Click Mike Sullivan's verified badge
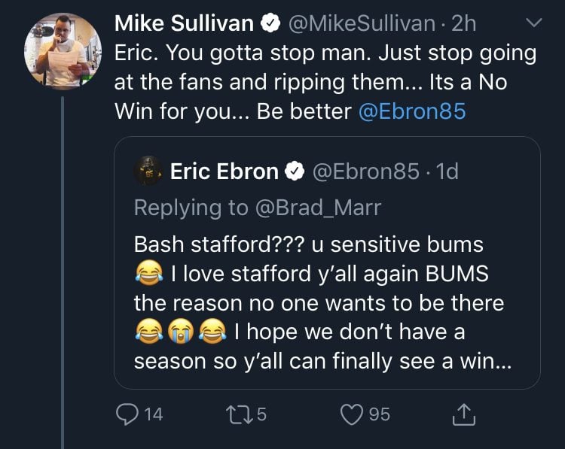Screen dimensions: 565x449 coord(269,23)
